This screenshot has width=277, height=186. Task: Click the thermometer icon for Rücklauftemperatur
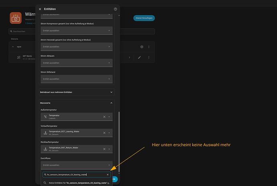pyautogui.click(x=45, y=149)
